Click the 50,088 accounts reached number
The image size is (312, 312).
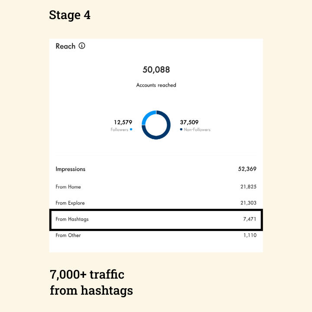(x=156, y=70)
